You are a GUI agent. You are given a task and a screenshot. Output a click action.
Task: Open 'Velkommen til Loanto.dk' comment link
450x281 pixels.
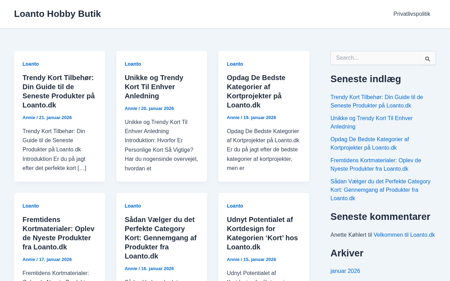coord(404,235)
